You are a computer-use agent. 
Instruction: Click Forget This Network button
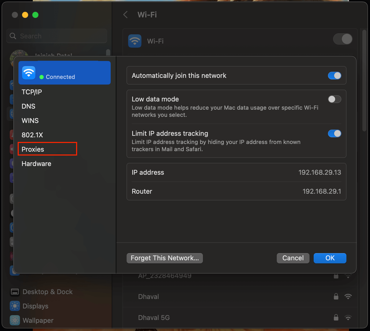pos(165,258)
